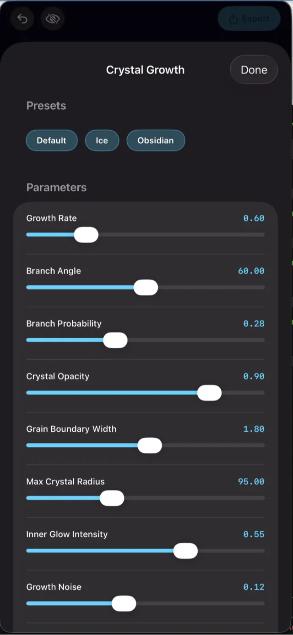Click the Branch Angle slider knob
The height and width of the screenshot is (635, 293).
(x=146, y=287)
